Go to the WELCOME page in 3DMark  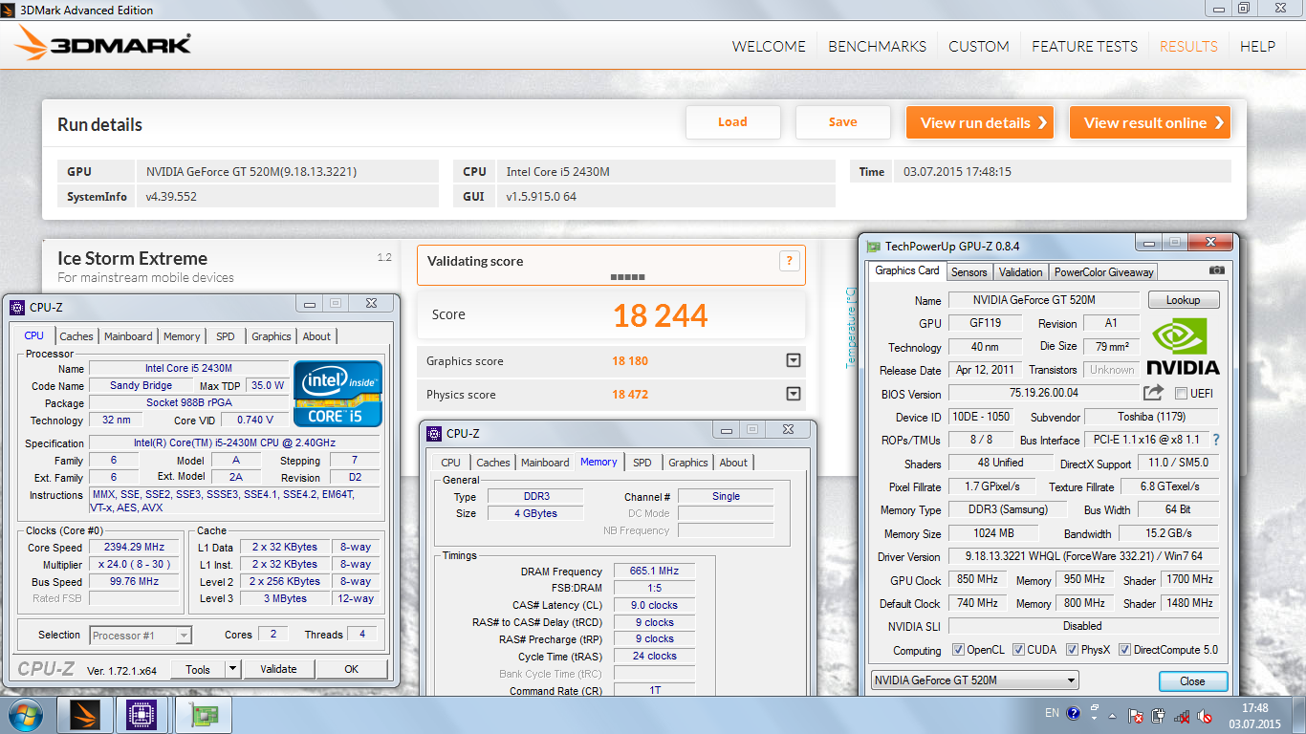pyautogui.click(x=769, y=46)
